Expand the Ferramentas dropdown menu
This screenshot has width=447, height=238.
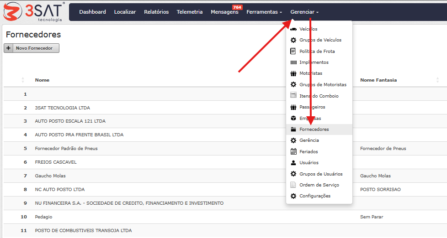coord(264,12)
